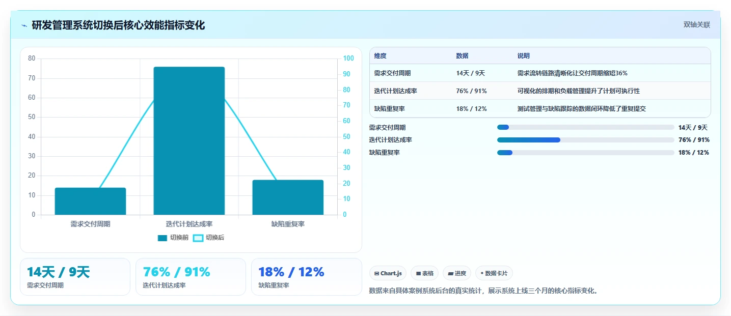The image size is (731, 316).
Task: Select the 迭代计划达成率 tall bar
Action: tap(189, 140)
